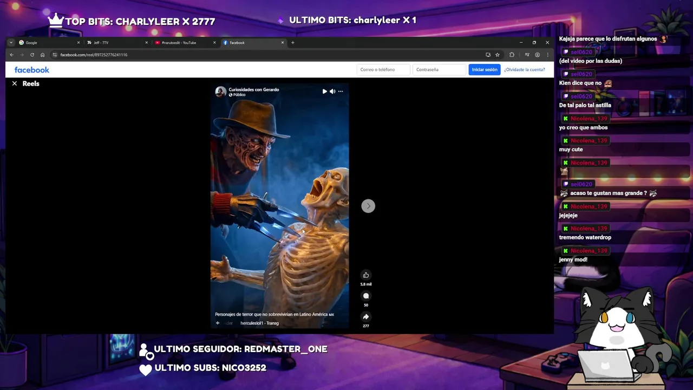Click chat message 'jenny mod!'
693x390 pixels.
tap(573, 259)
